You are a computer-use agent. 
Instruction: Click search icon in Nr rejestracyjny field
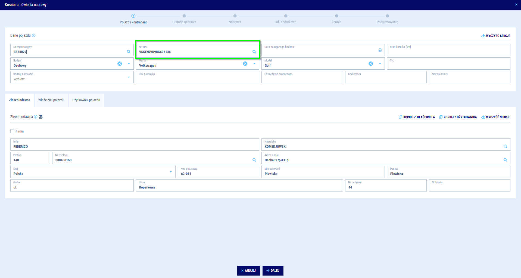(x=129, y=52)
